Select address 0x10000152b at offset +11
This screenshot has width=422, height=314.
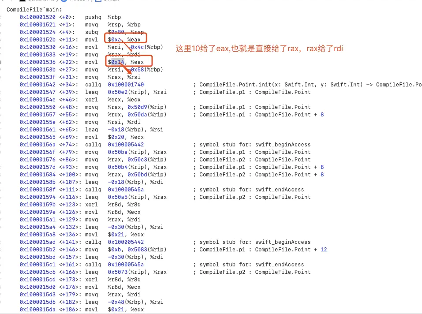[x=37, y=40]
